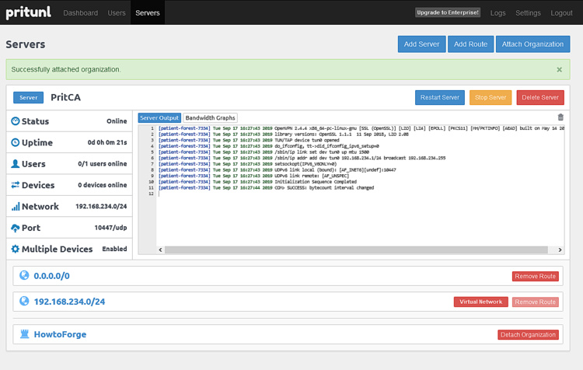Click the Status power icon
The width and height of the screenshot is (583, 370).
pyautogui.click(x=16, y=121)
